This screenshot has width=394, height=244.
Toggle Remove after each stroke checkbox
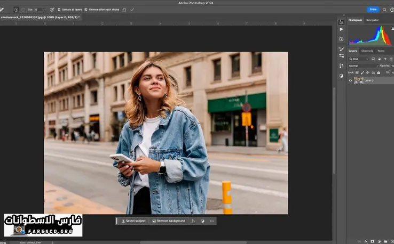(x=86, y=10)
